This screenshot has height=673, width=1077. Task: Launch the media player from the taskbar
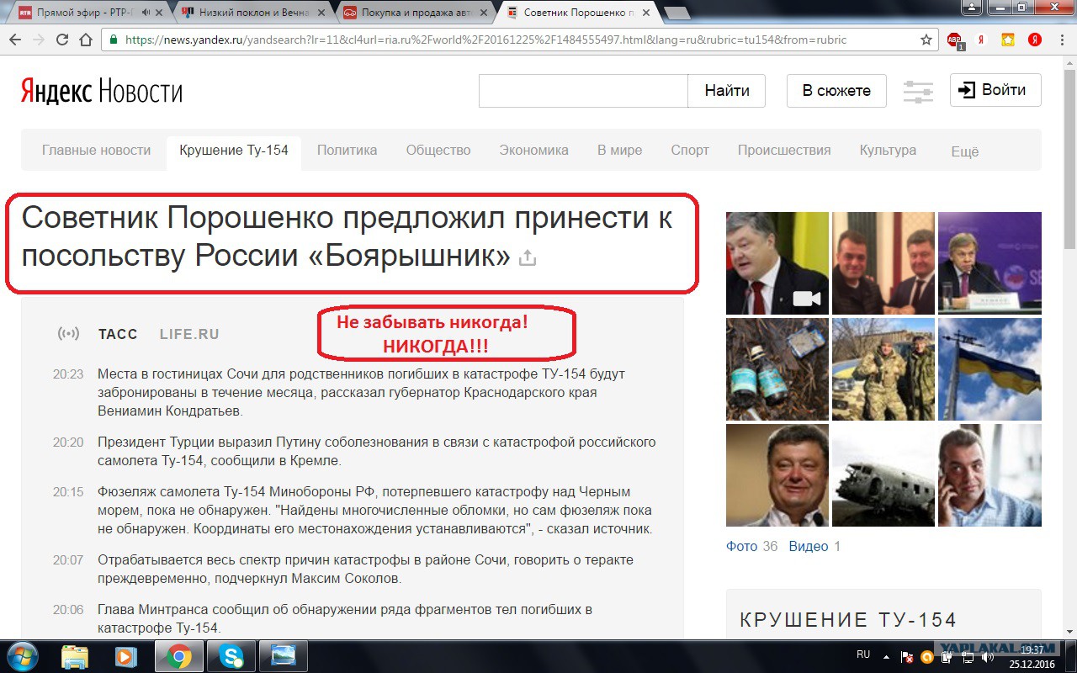point(126,655)
